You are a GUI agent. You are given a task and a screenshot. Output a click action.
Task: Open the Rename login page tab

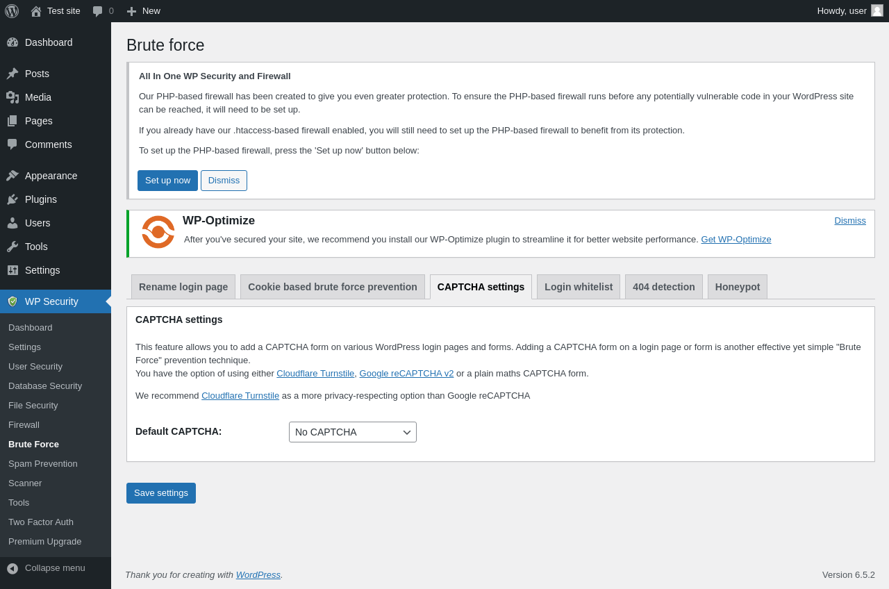click(x=183, y=287)
